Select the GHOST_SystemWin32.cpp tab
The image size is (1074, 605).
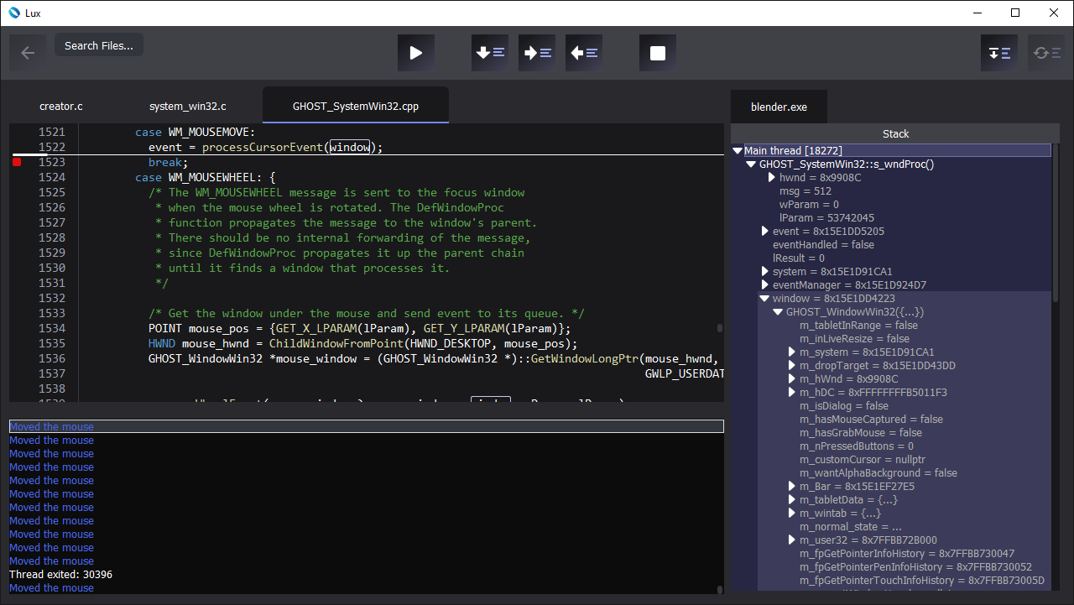356,107
